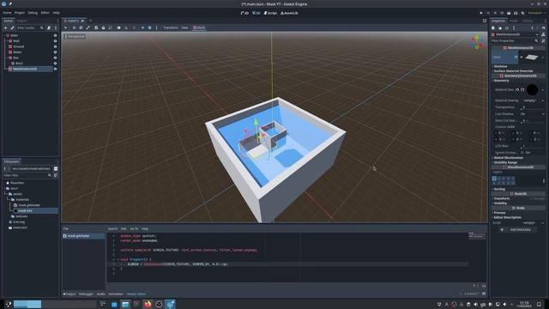Viewport: 549px width, 309px height.
Task: Select the Scale Mode tool
Action: [x=87, y=27]
